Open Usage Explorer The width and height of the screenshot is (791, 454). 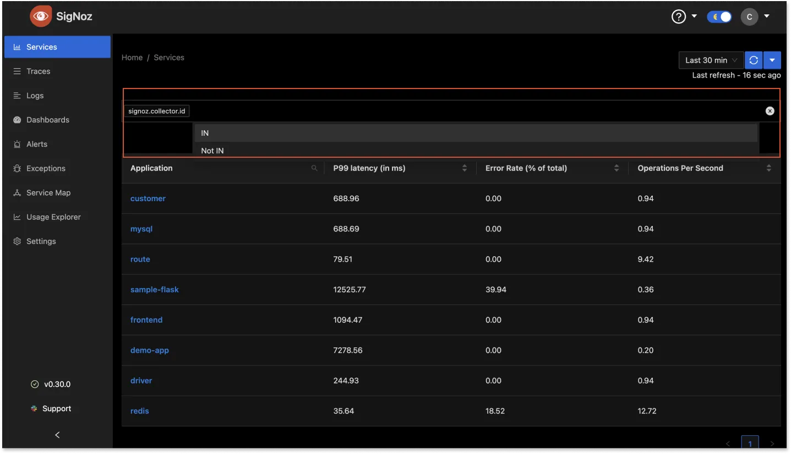57,217
